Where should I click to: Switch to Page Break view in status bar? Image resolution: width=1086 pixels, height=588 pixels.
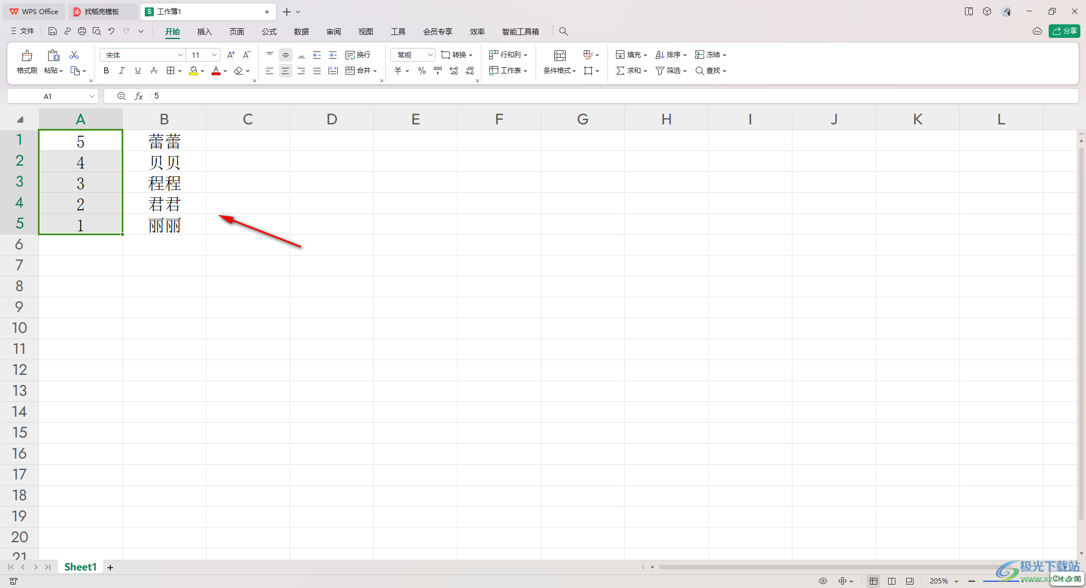[x=892, y=581]
